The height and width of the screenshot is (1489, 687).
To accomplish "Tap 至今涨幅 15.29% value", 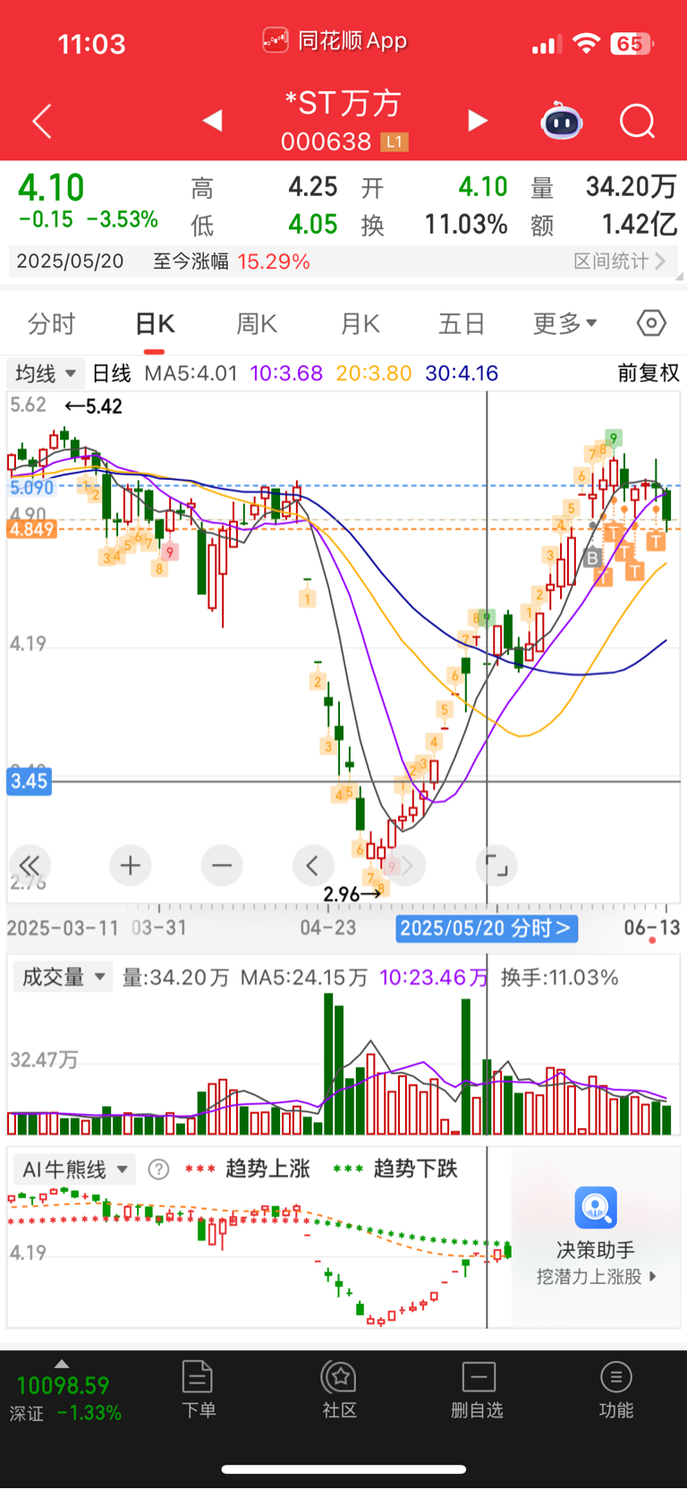I will point(274,261).
